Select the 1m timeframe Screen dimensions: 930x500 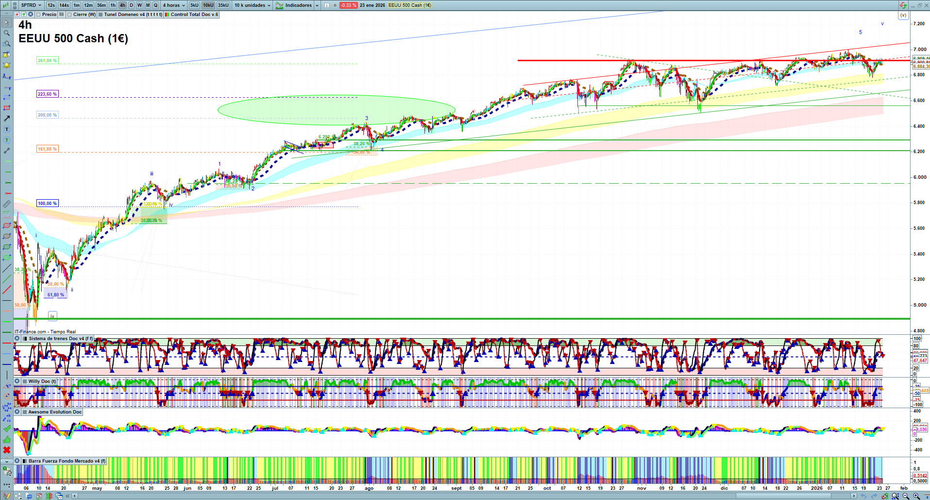point(77,5)
